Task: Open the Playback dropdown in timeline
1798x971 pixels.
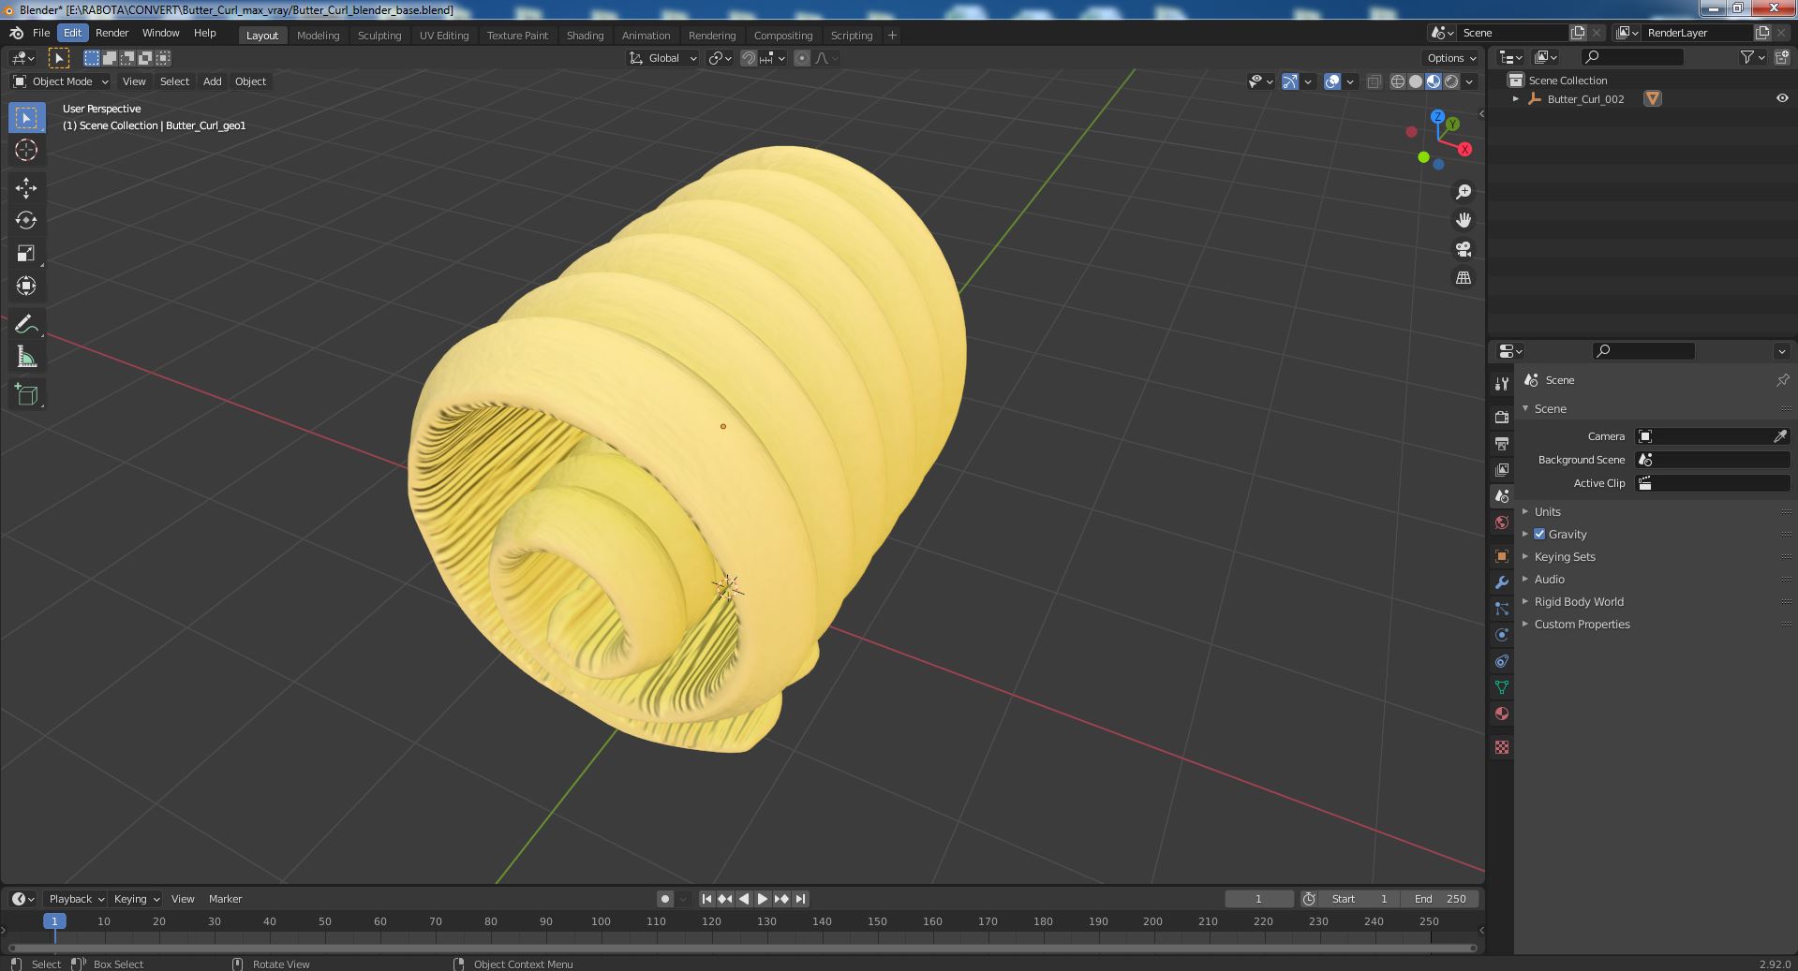Action: [x=75, y=899]
